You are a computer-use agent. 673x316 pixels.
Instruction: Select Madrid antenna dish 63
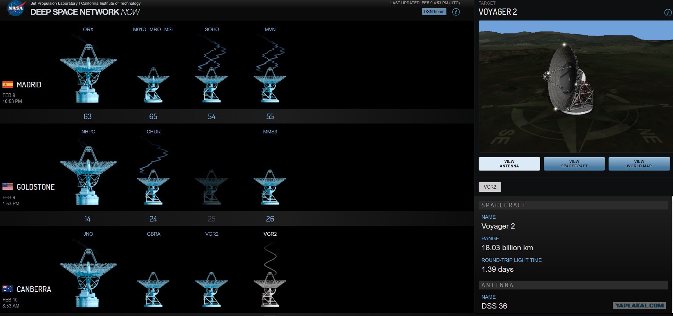coord(88,73)
